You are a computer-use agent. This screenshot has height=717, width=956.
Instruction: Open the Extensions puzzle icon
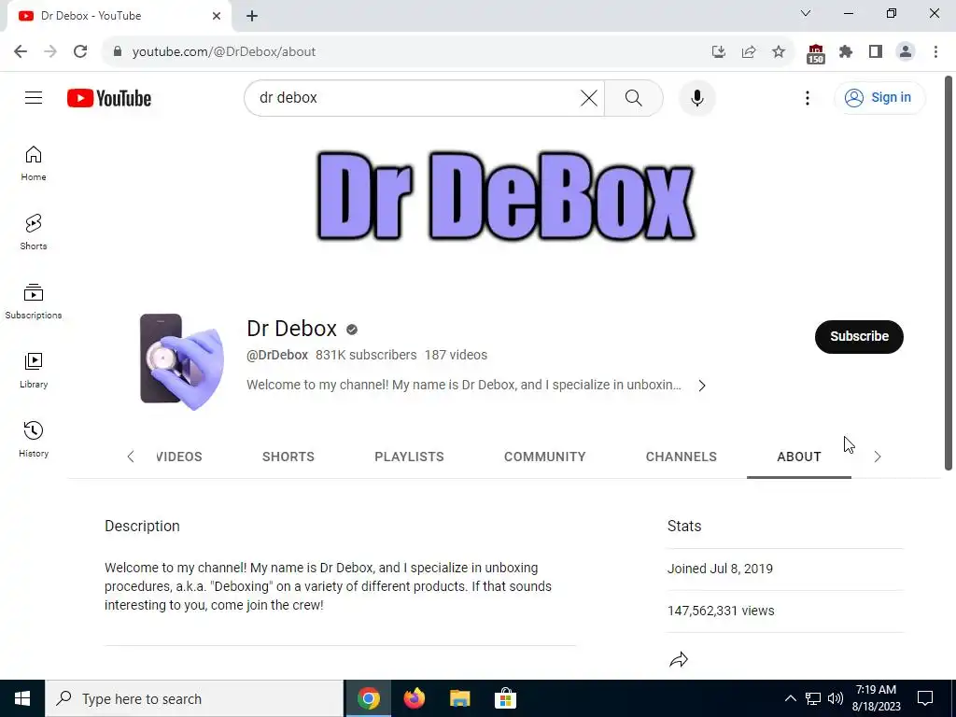846,51
